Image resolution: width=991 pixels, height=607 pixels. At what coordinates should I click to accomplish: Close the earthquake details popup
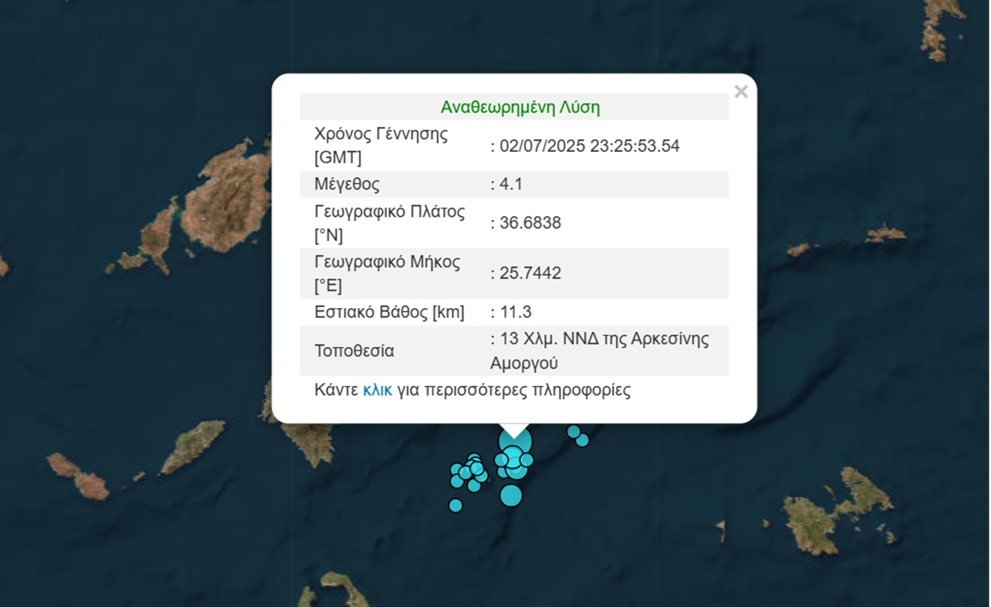[x=741, y=92]
